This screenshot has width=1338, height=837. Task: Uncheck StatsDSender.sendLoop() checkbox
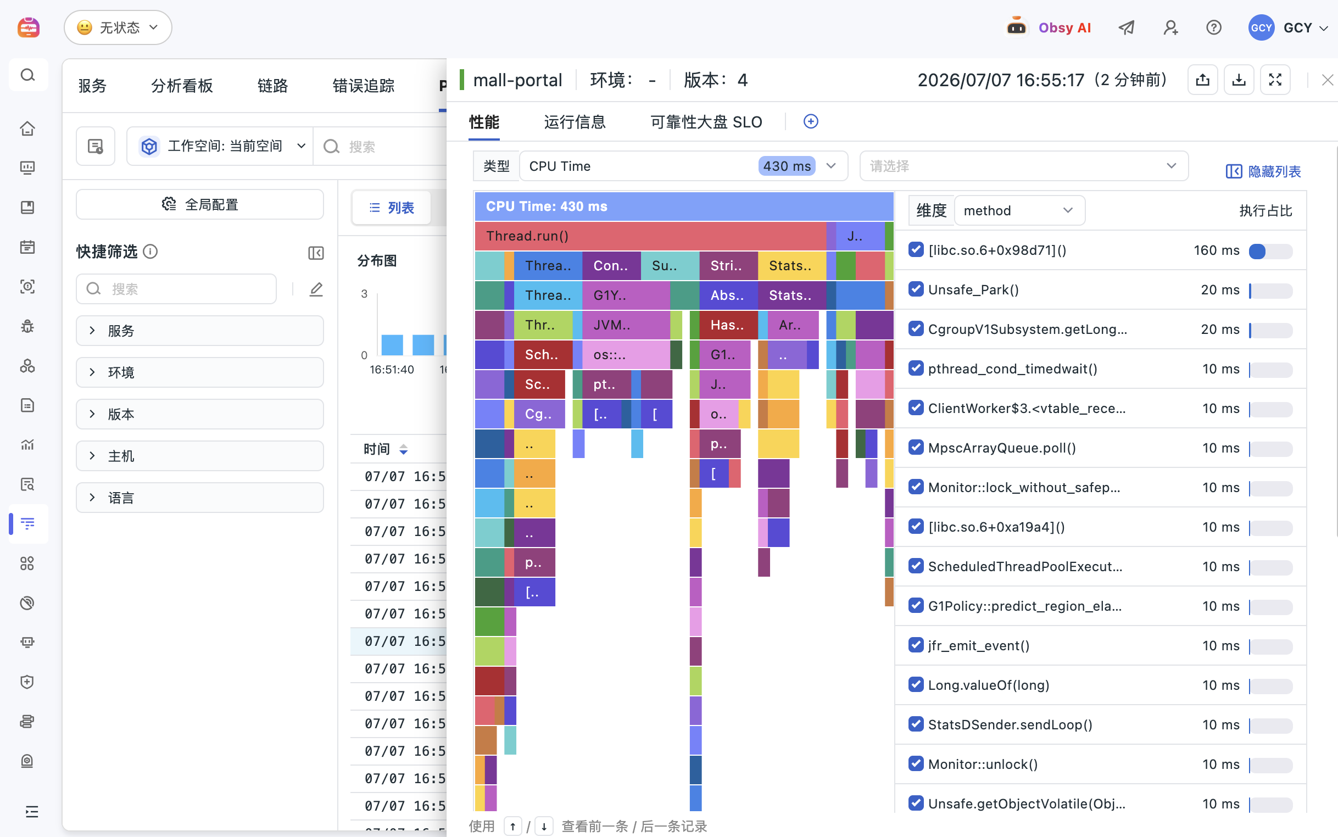[916, 724]
